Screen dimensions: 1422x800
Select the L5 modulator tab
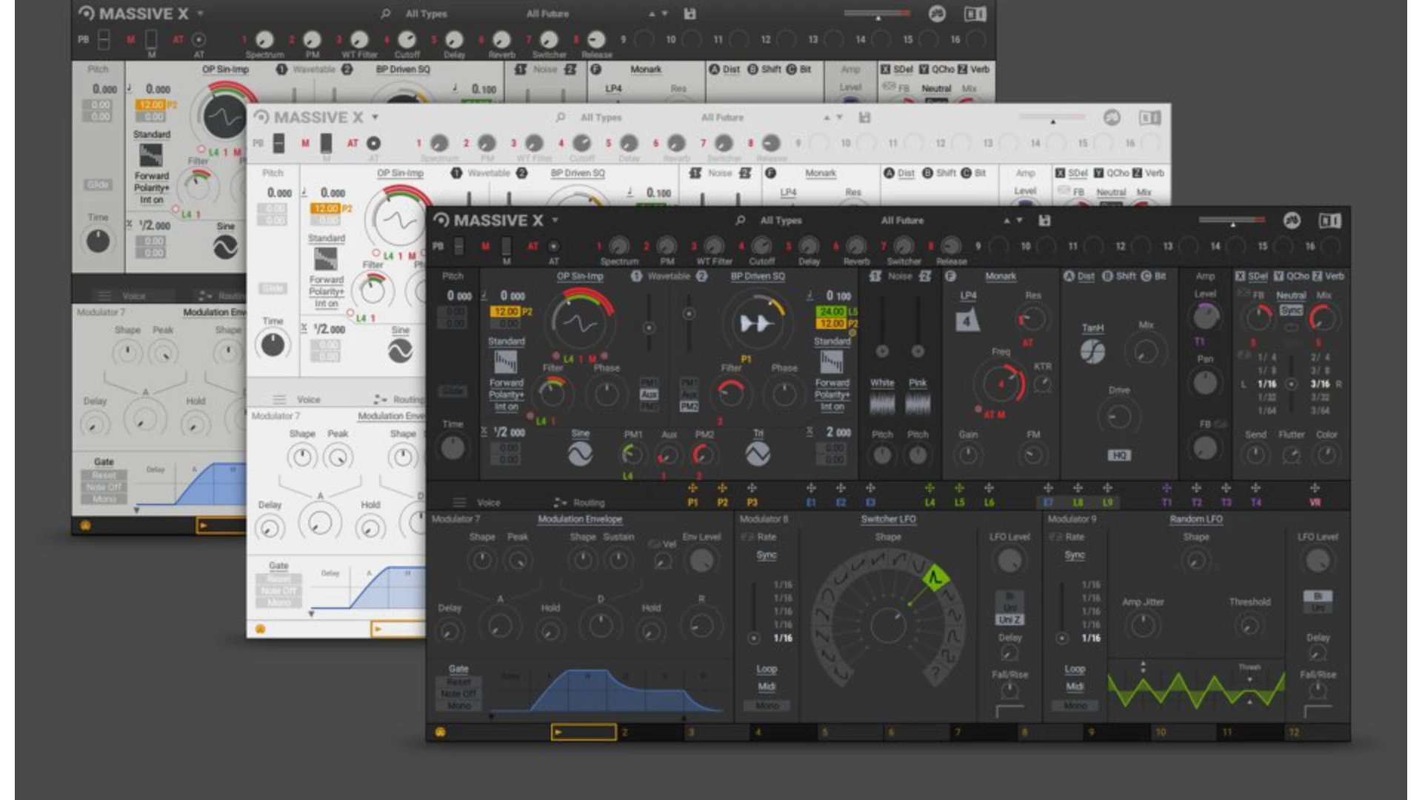(959, 502)
